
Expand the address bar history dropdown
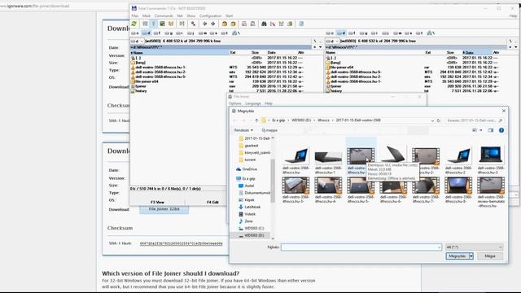432,120
